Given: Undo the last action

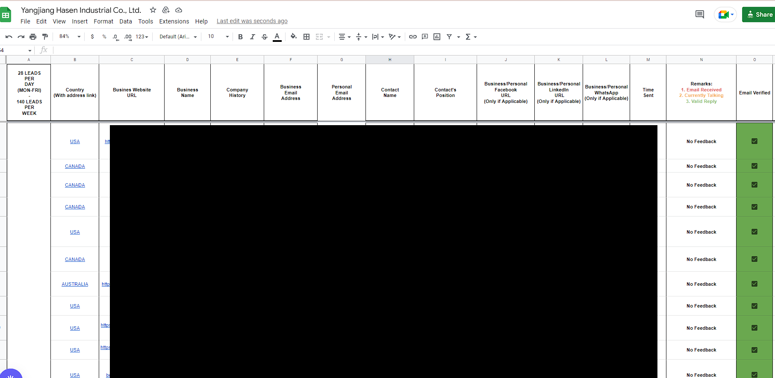Looking at the screenshot, I should (x=9, y=37).
